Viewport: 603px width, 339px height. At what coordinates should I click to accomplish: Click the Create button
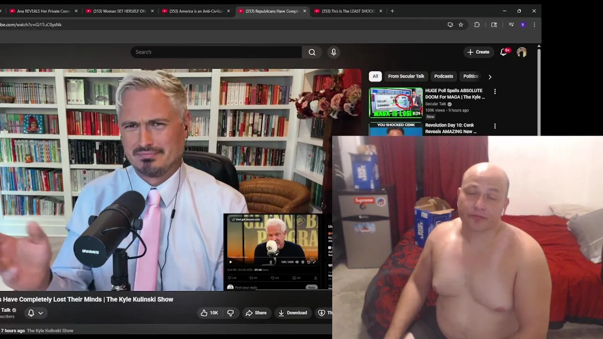tap(478, 52)
